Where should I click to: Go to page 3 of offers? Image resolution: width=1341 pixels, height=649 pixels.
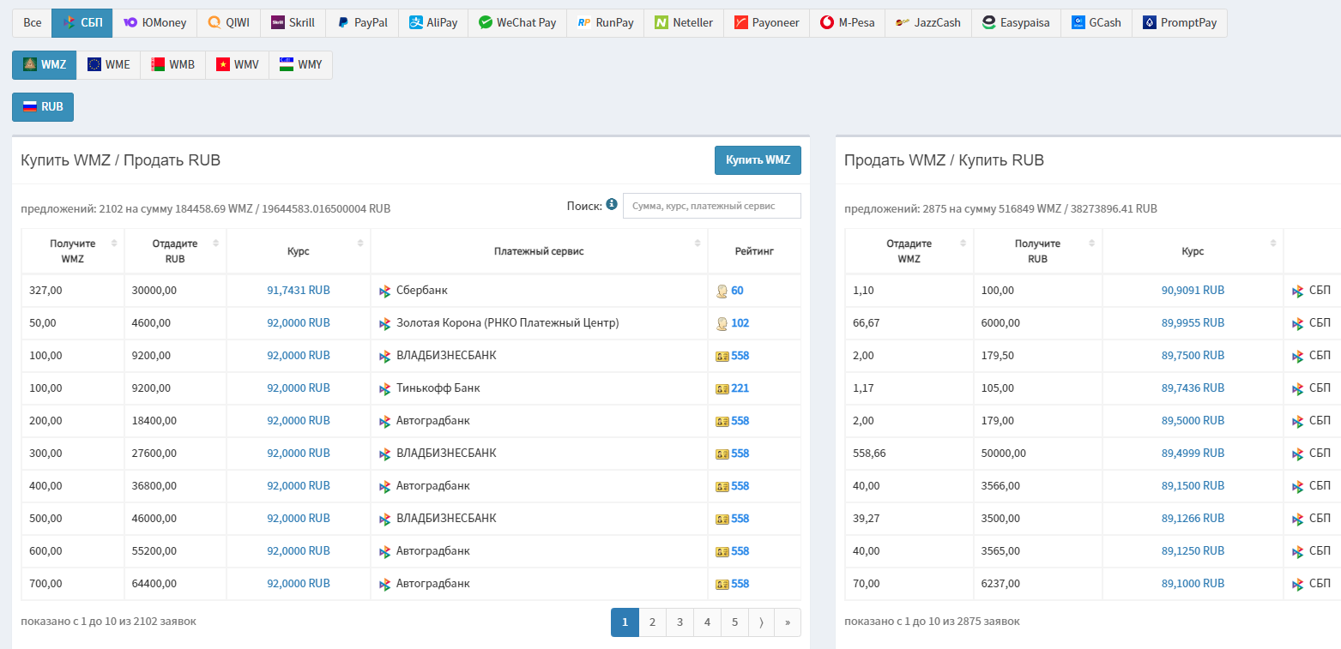(x=680, y=622)
